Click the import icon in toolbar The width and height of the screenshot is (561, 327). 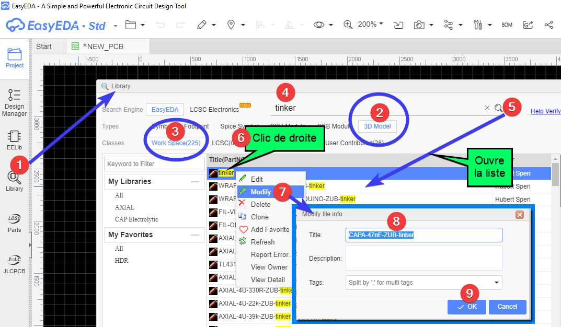click(x=398, y=25)
